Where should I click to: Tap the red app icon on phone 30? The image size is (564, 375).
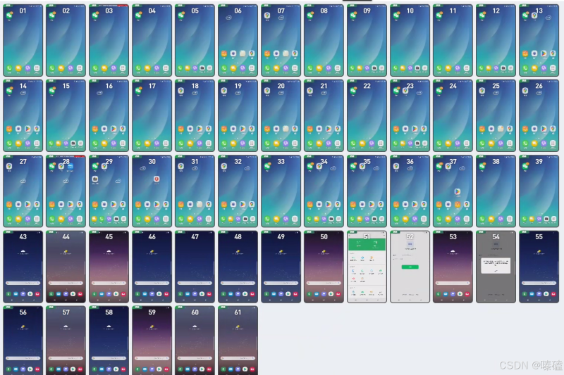[157, 179]
